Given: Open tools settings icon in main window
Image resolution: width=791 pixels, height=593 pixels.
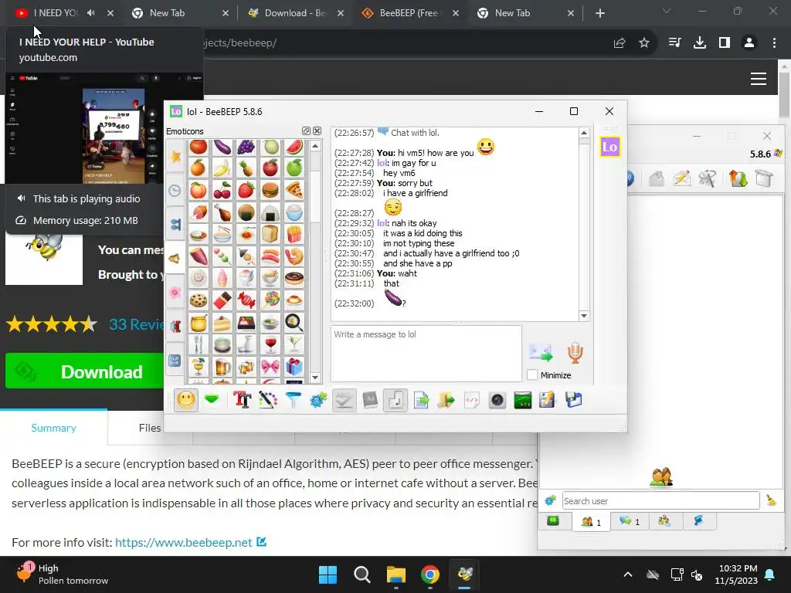Looking at the screenshot, I should (708, 178).
